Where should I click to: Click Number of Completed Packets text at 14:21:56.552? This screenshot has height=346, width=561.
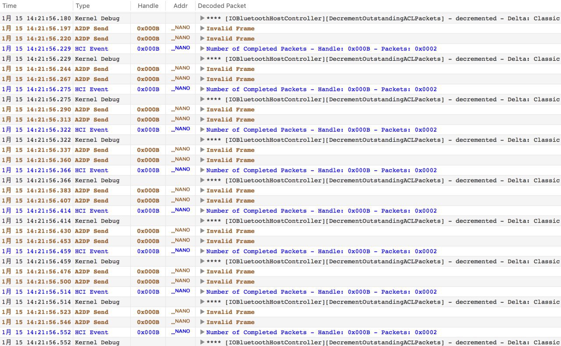(x=322, y=332)
